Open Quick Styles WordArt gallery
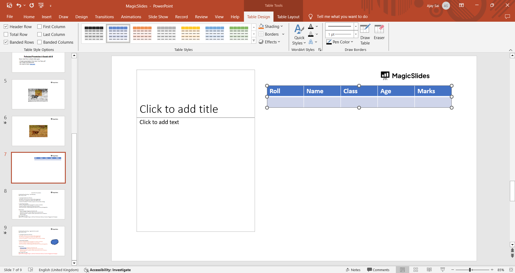Screen dimensions: 515x273 (299, 35)
